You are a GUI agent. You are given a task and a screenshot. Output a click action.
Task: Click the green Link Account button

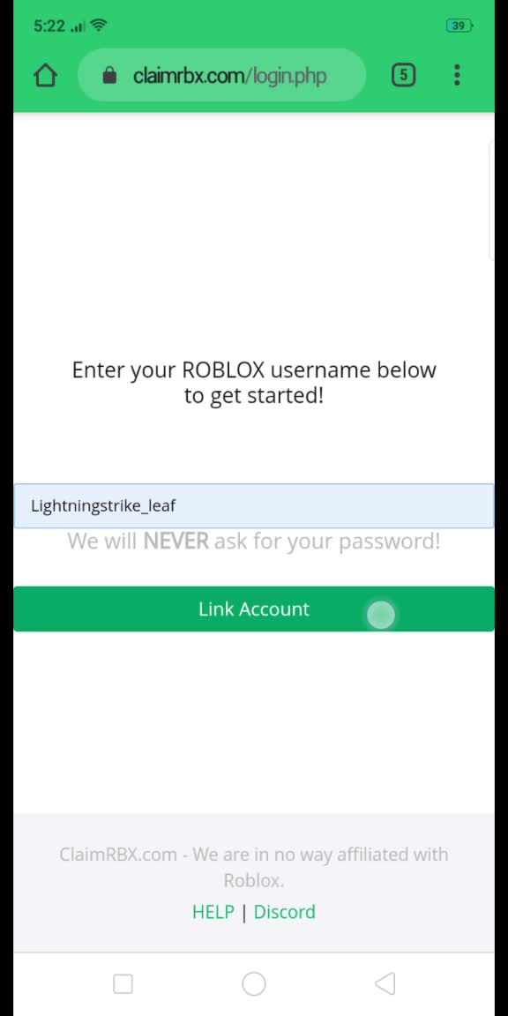click(x=254, y=609)
